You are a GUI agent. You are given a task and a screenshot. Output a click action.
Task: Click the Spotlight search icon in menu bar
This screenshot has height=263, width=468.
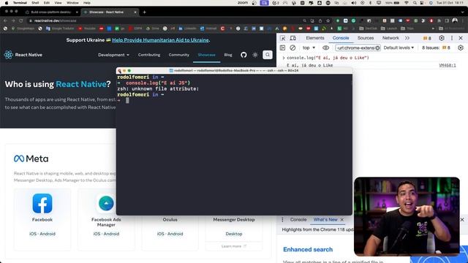[x=415, y=3]
